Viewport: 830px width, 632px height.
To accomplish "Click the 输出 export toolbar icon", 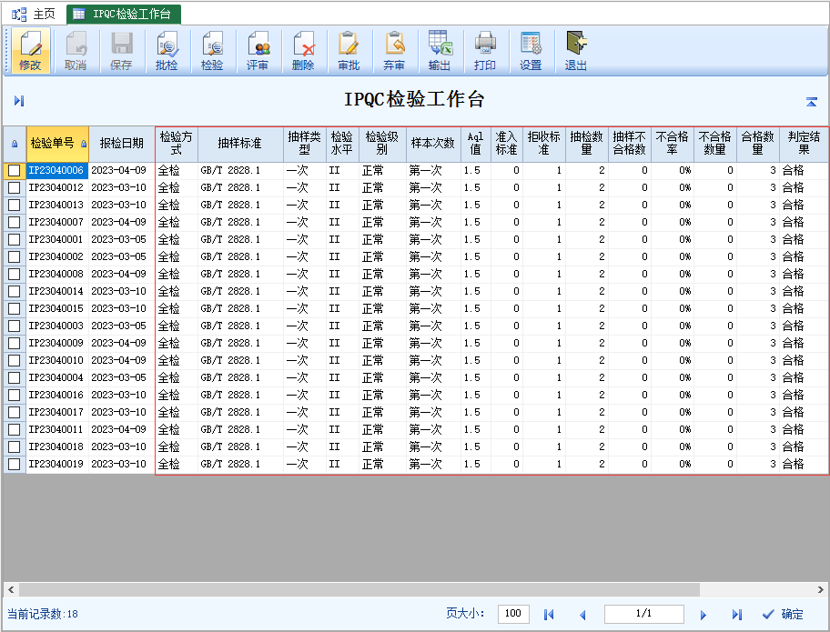I will click(x=440, y=51).
